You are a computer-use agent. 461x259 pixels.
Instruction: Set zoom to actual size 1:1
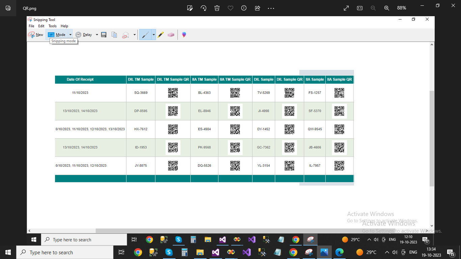click(x=360, y=8)
